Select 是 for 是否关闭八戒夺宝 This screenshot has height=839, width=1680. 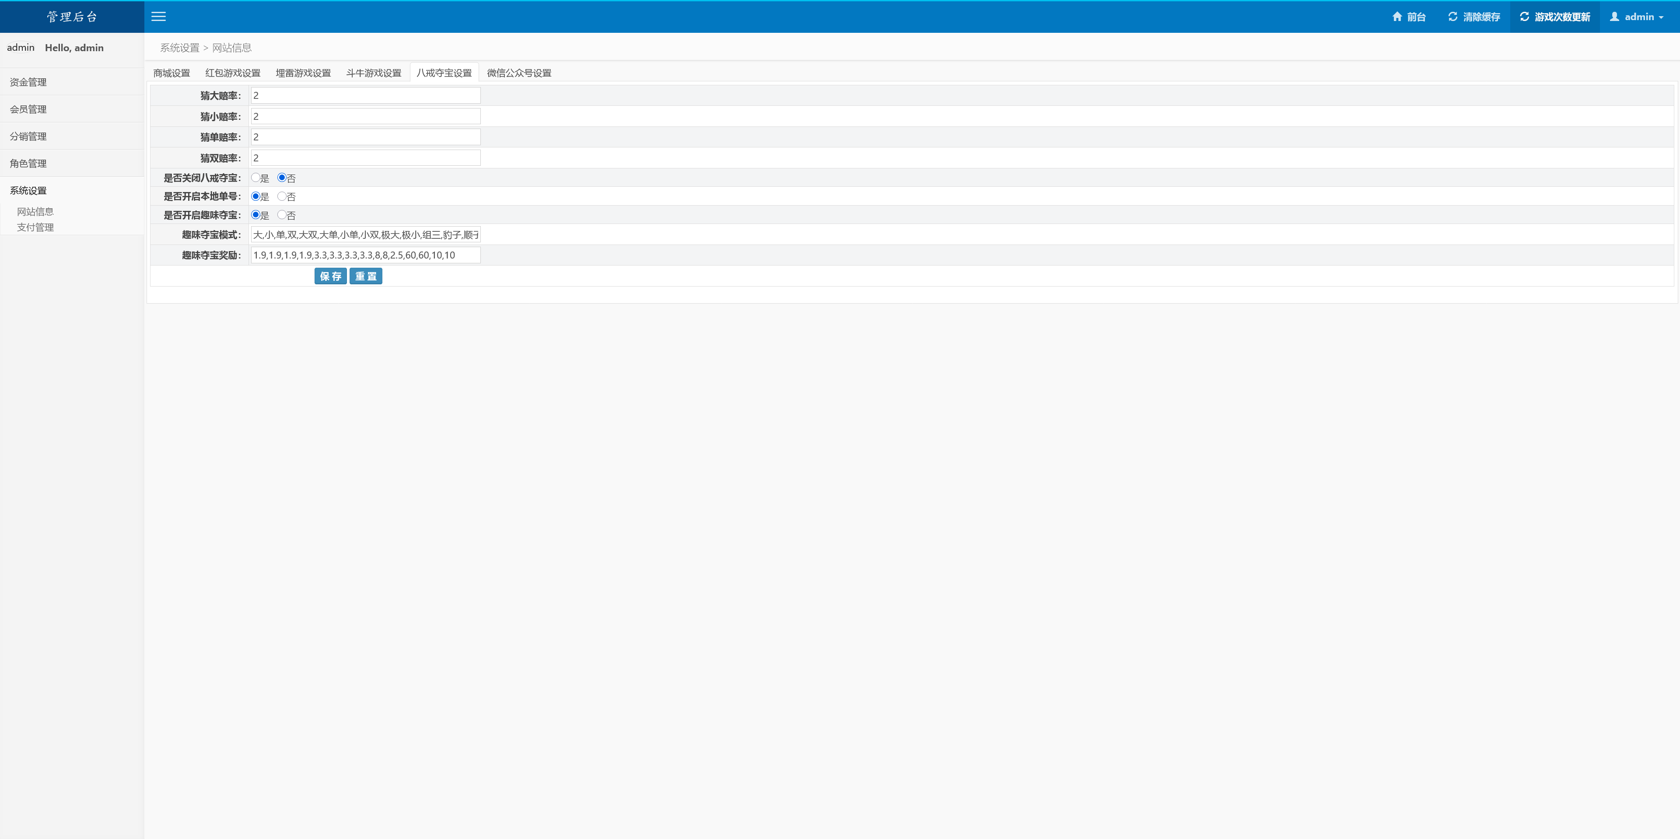pyautogui.click(x=255, y=177)
